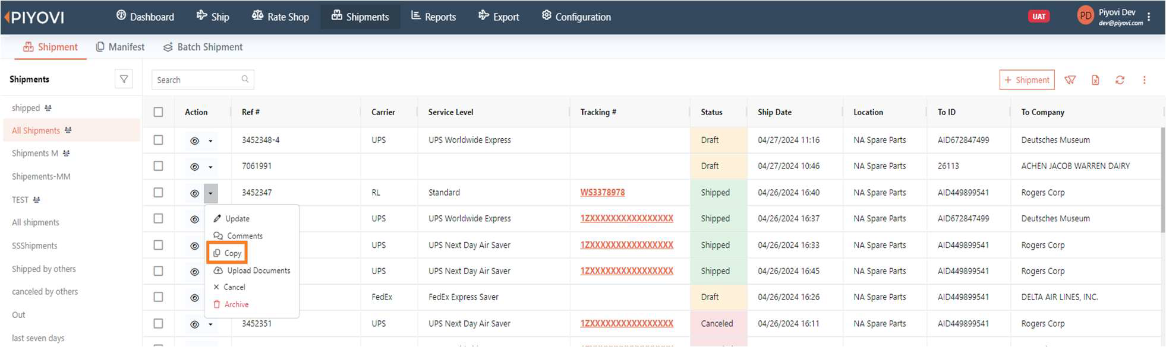
Task: Expand action dropdown for shipment 3452351
Action: 210,324
